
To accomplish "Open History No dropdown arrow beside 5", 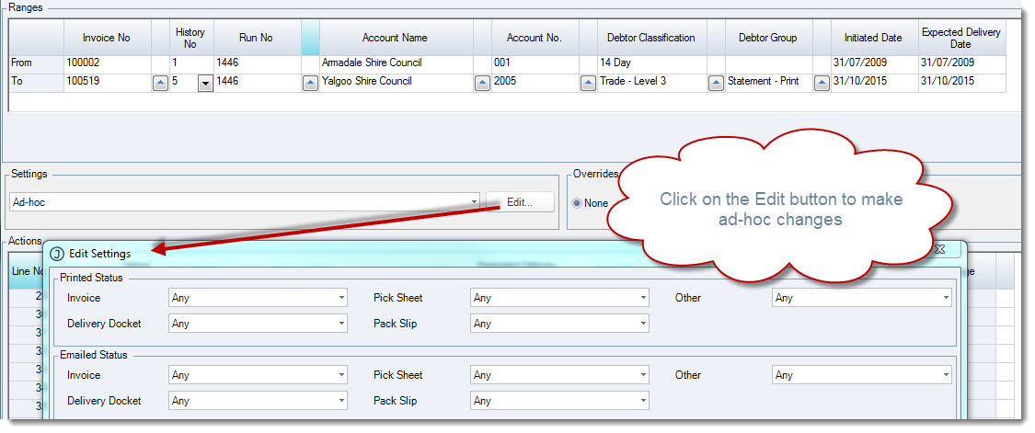I will click(205, 83).
